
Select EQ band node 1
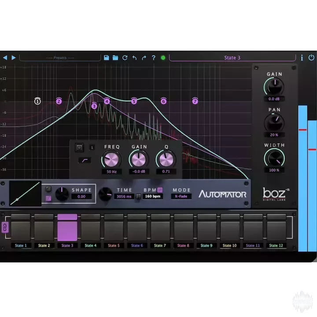(37, 101)
